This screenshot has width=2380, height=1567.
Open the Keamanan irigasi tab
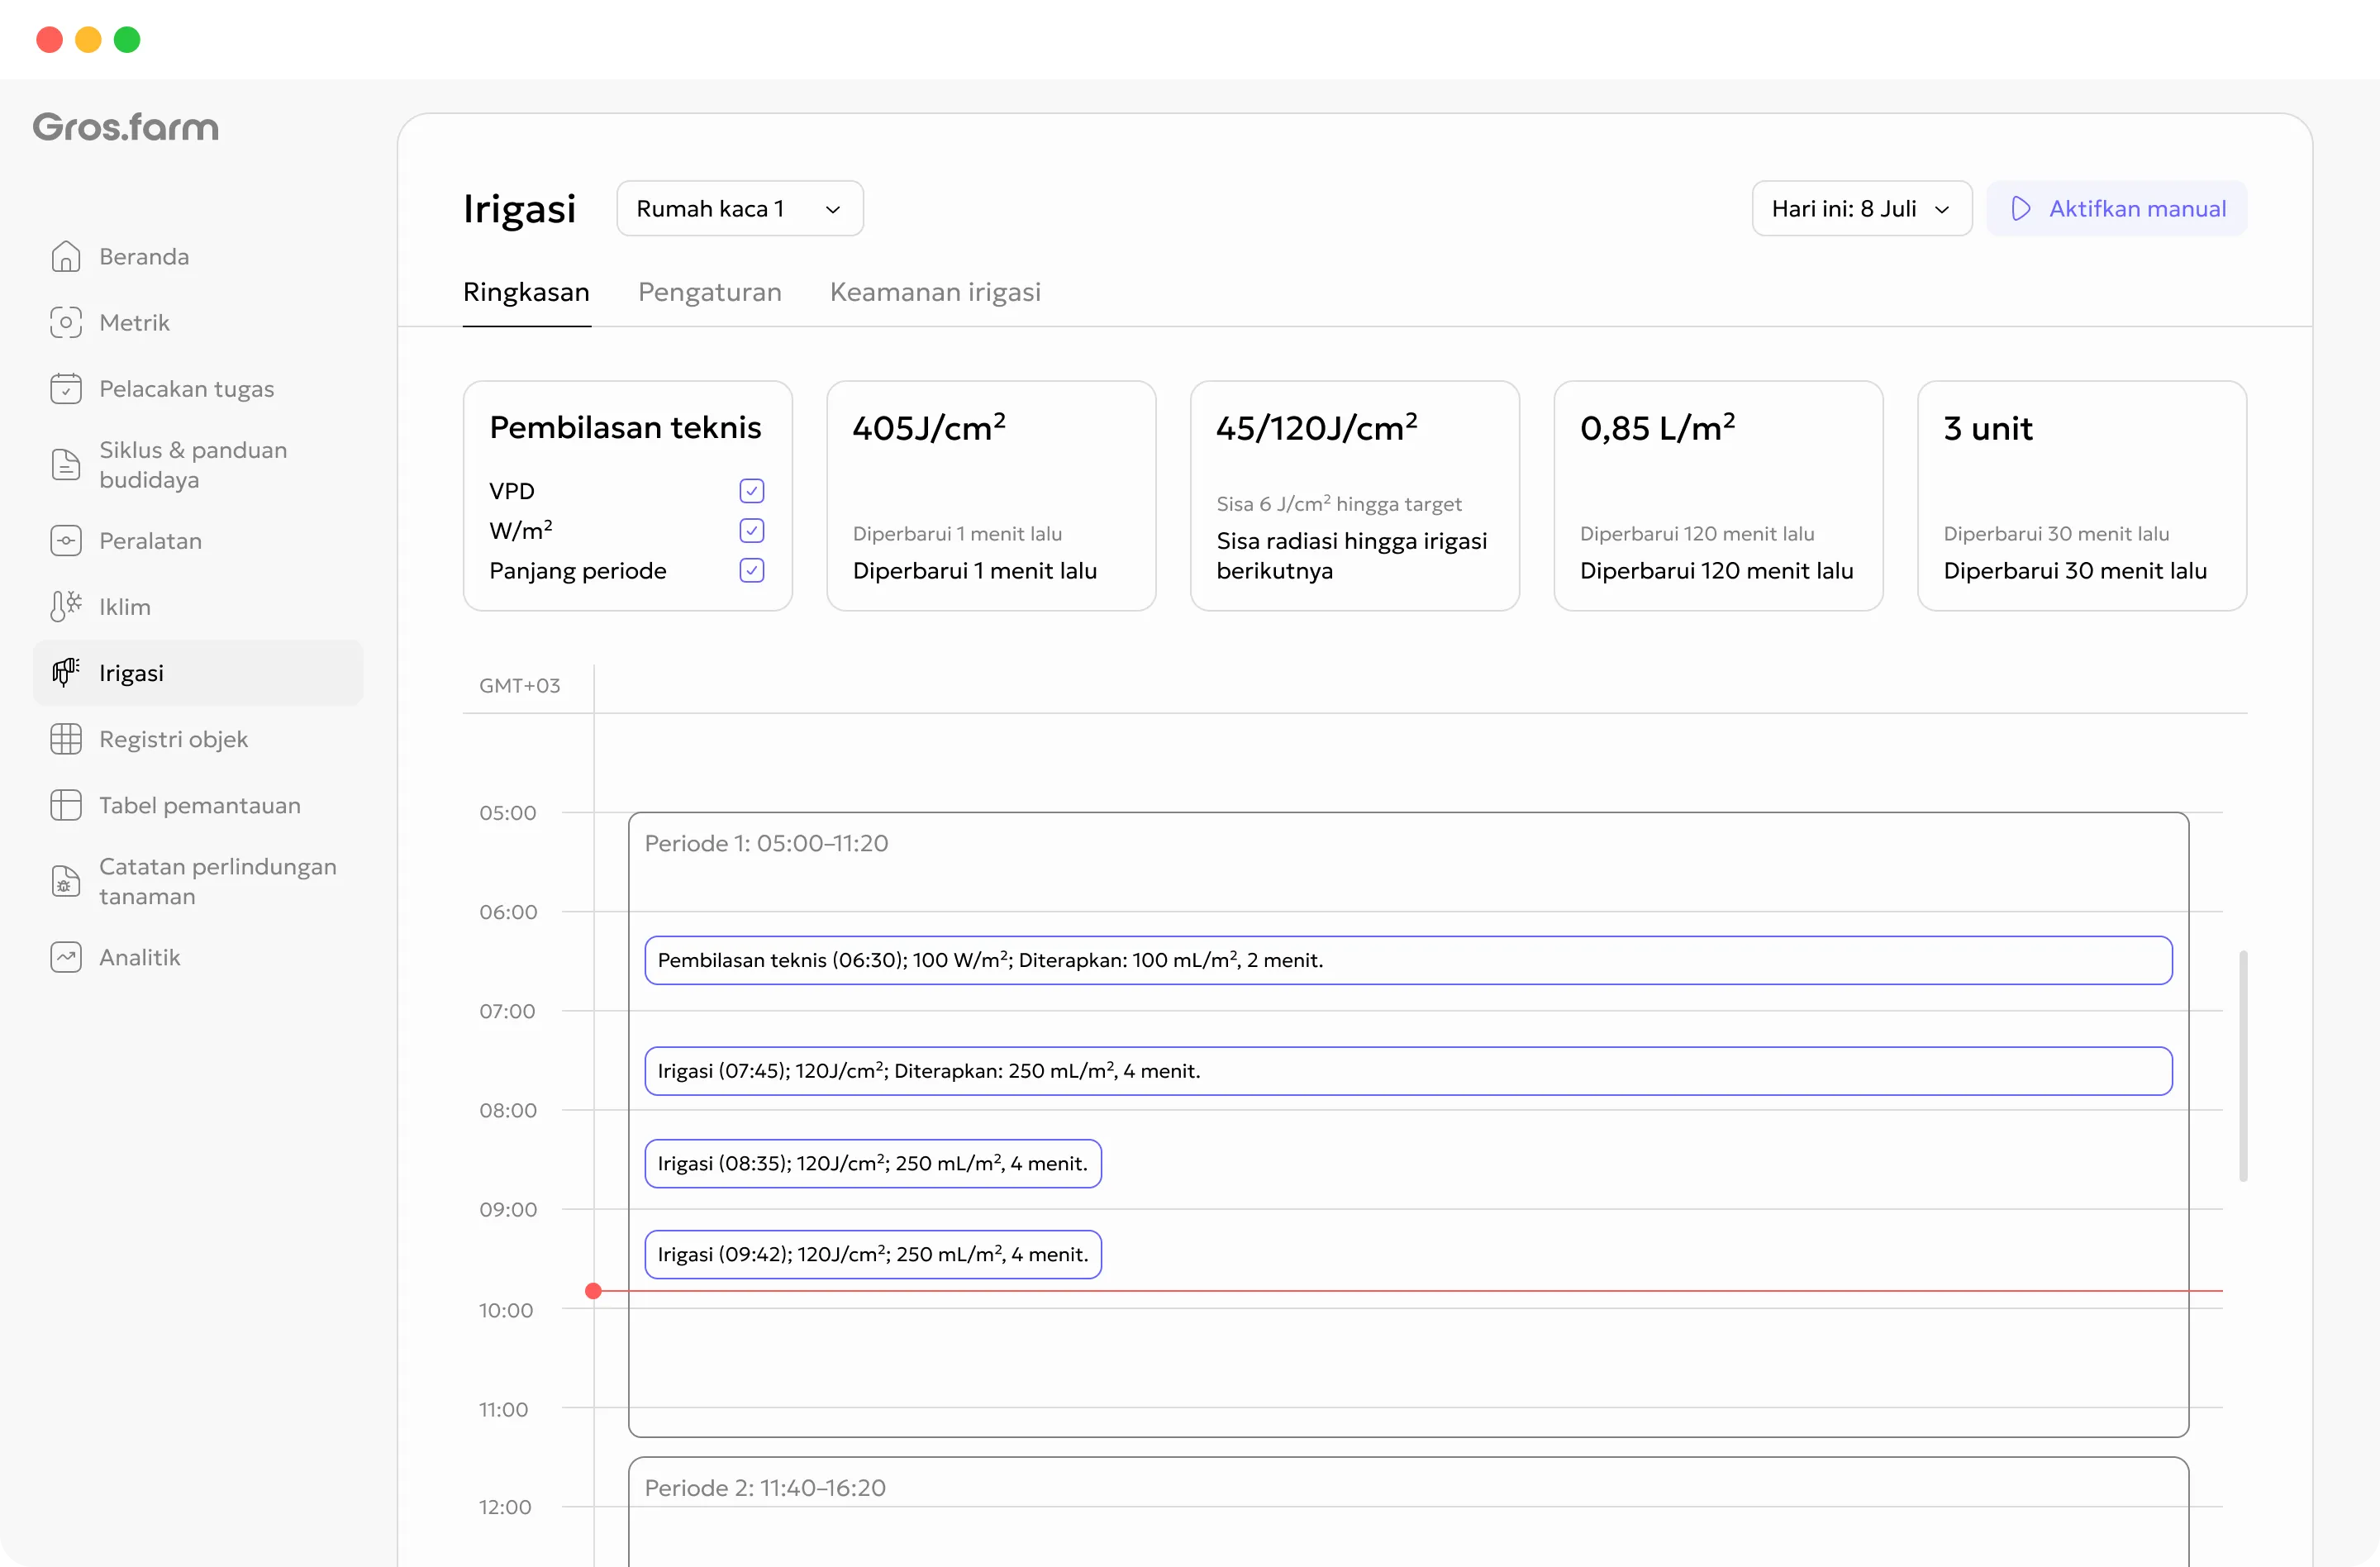click(x=935, y=291)
